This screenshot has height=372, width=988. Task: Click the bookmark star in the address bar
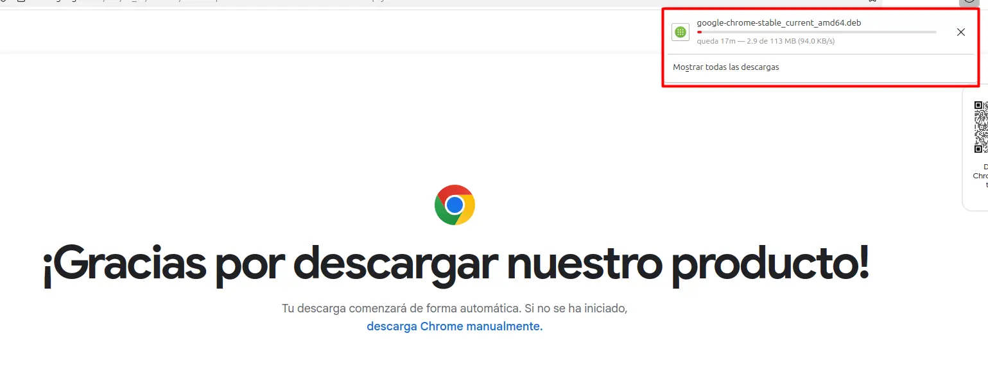point(872,2)
